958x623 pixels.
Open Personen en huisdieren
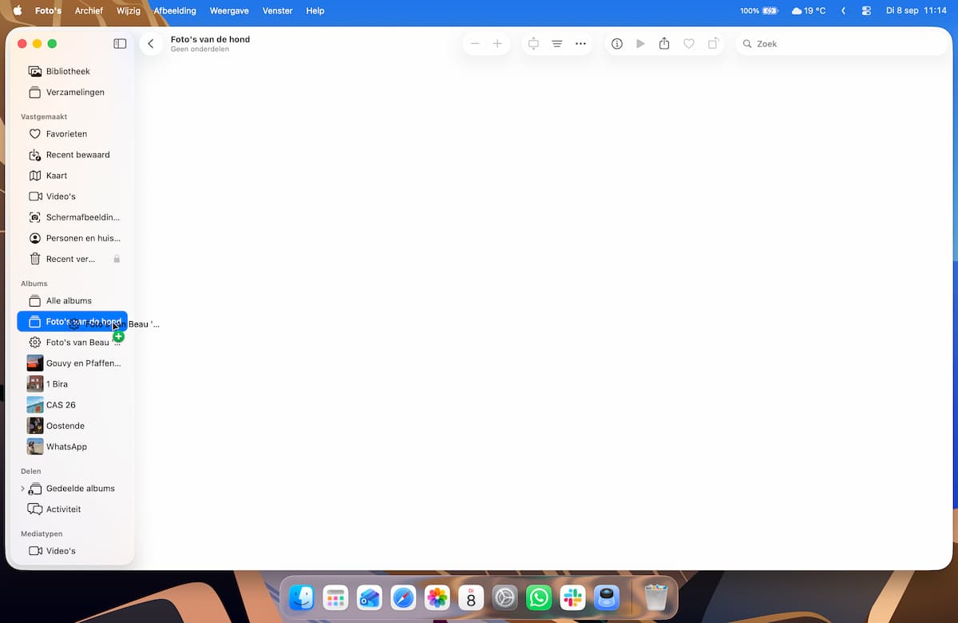(72, 238)
